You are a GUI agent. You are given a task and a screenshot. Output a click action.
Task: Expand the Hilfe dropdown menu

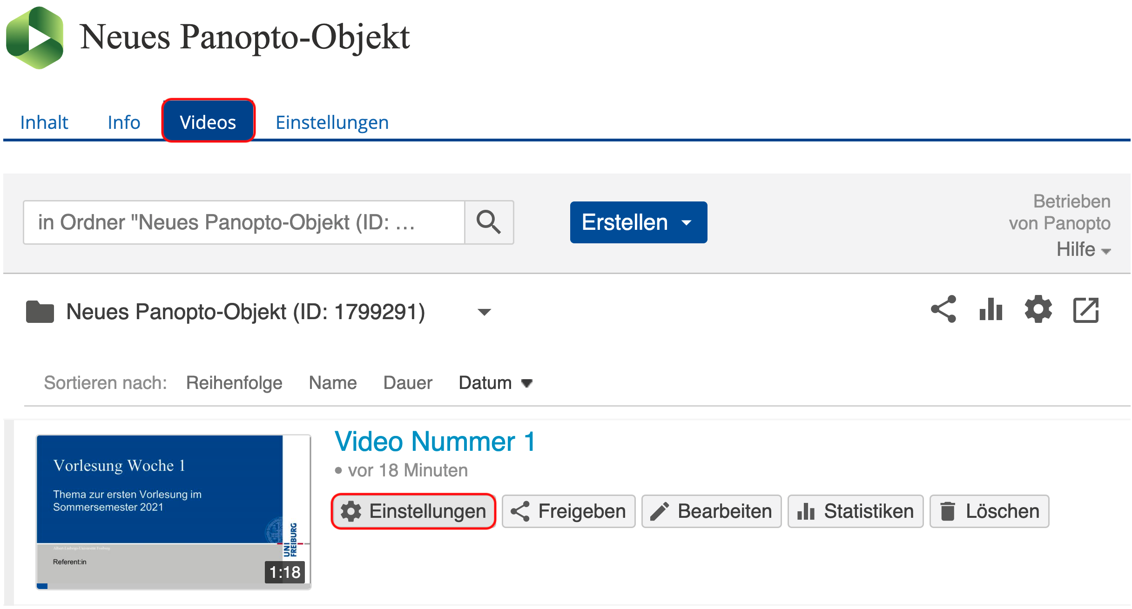(x=1084, y=249)
